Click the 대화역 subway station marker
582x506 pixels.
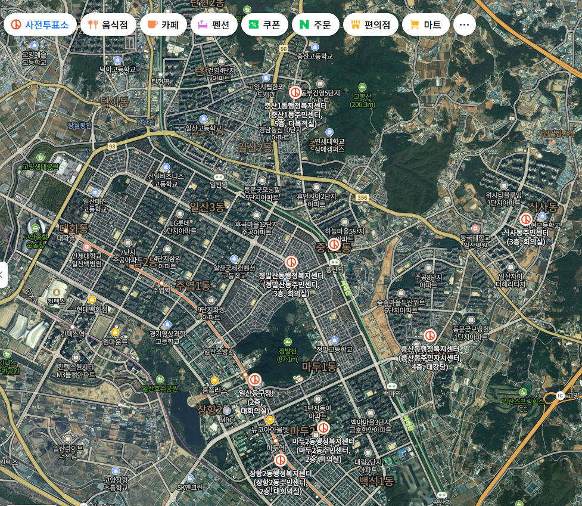click(x=66, y=231)
